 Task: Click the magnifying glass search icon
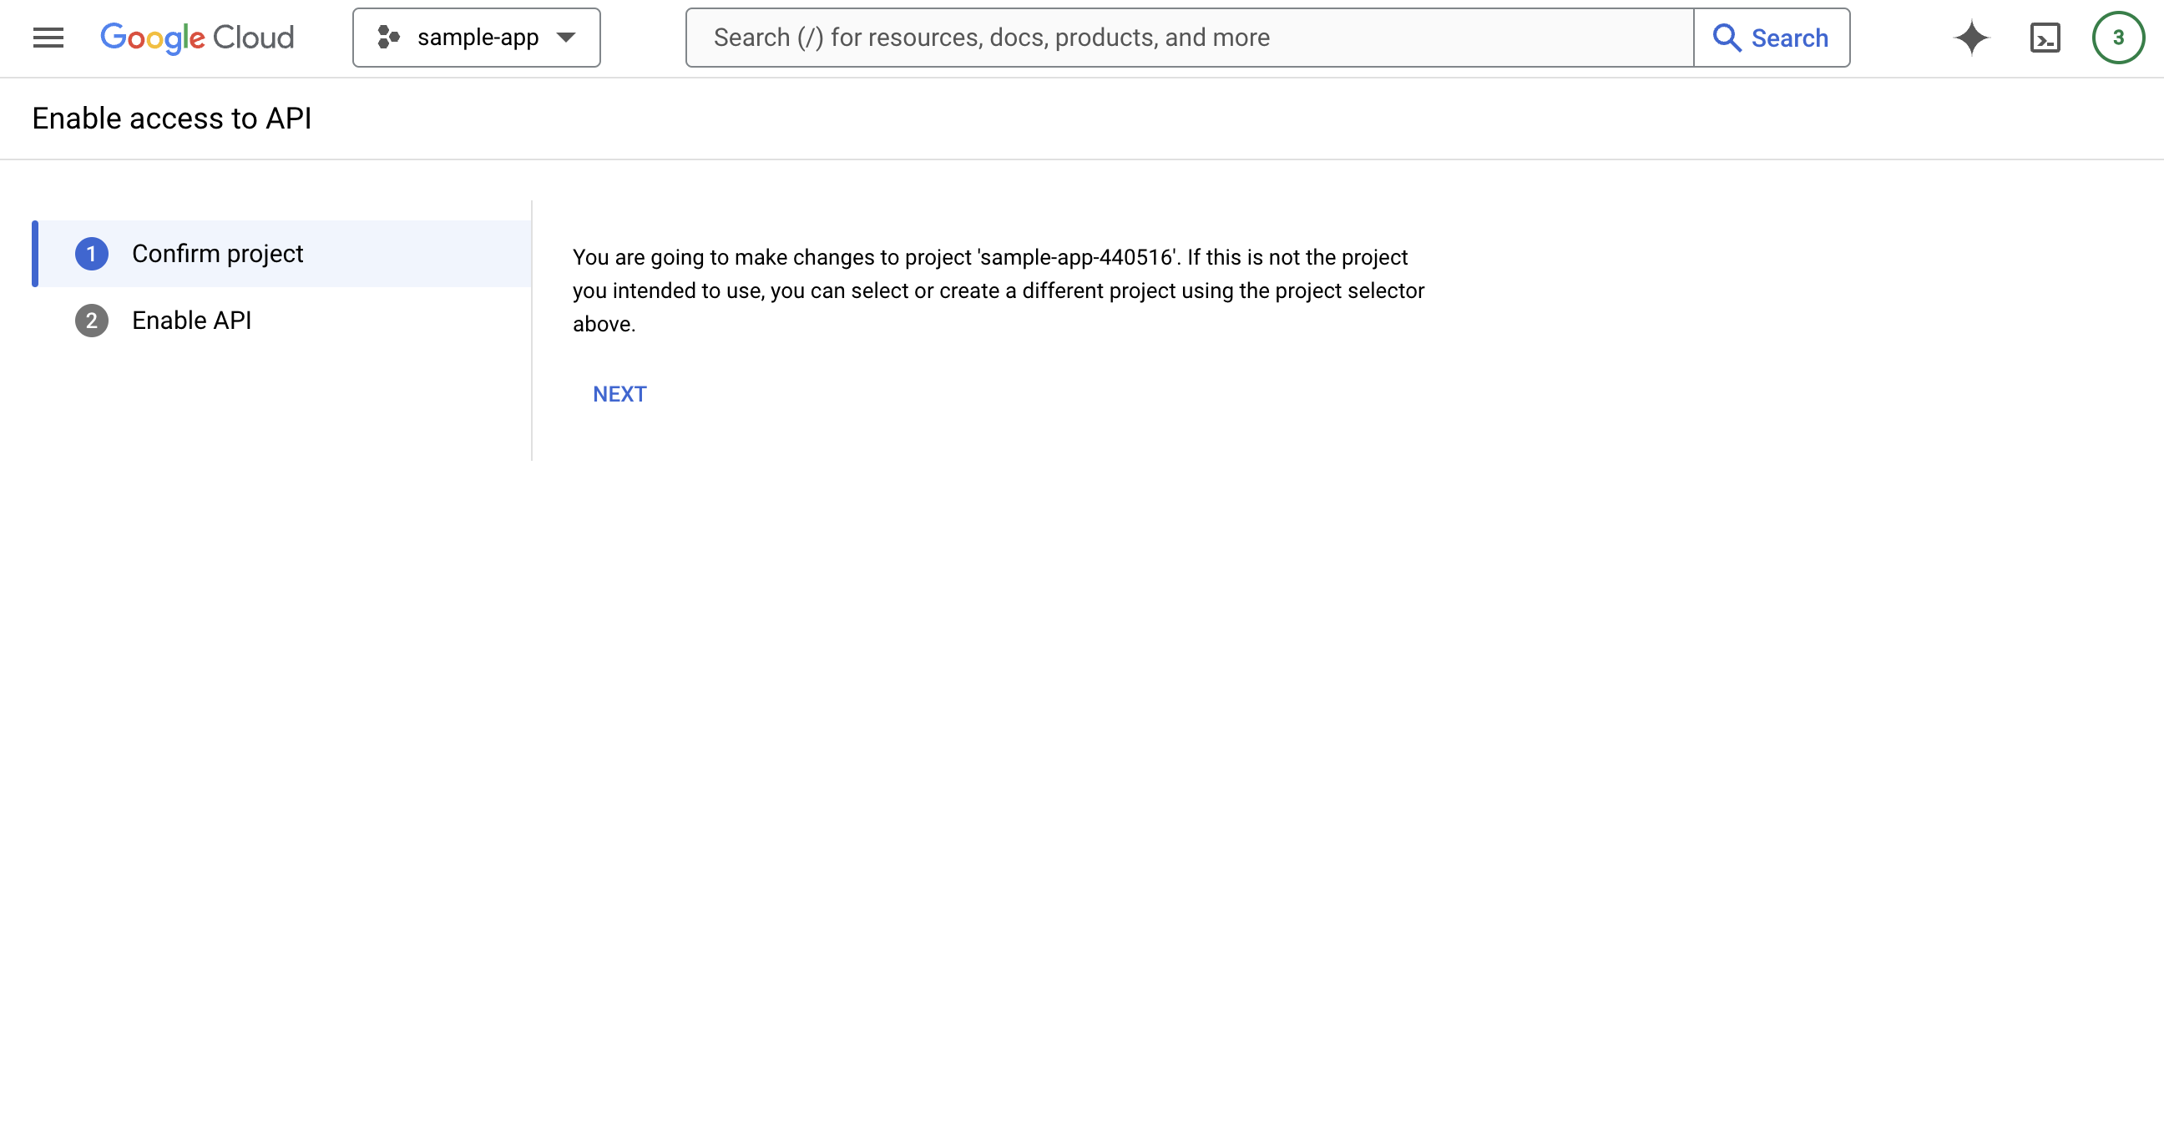coord(1727,38)
